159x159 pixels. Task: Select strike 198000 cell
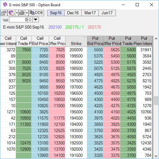click(x=76, y=75)
